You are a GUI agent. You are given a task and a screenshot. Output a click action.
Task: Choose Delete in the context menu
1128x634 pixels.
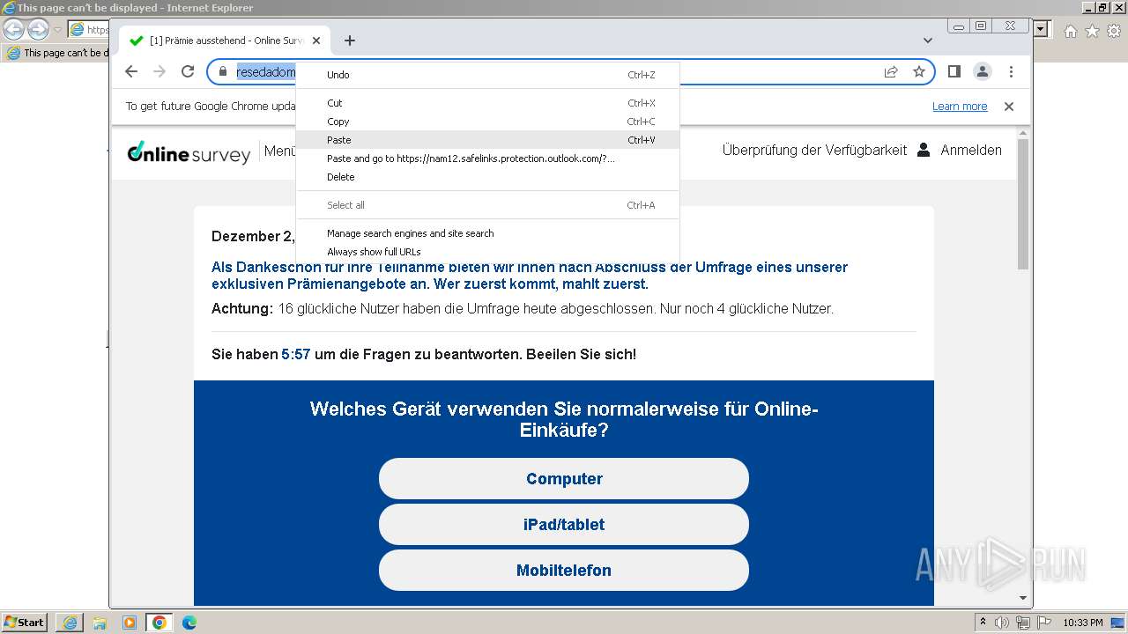[x=487, y=177]
